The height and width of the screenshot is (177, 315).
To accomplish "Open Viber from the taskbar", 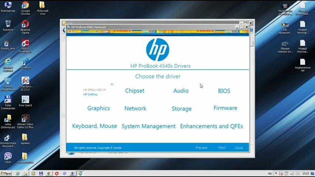I will point(65,174).
